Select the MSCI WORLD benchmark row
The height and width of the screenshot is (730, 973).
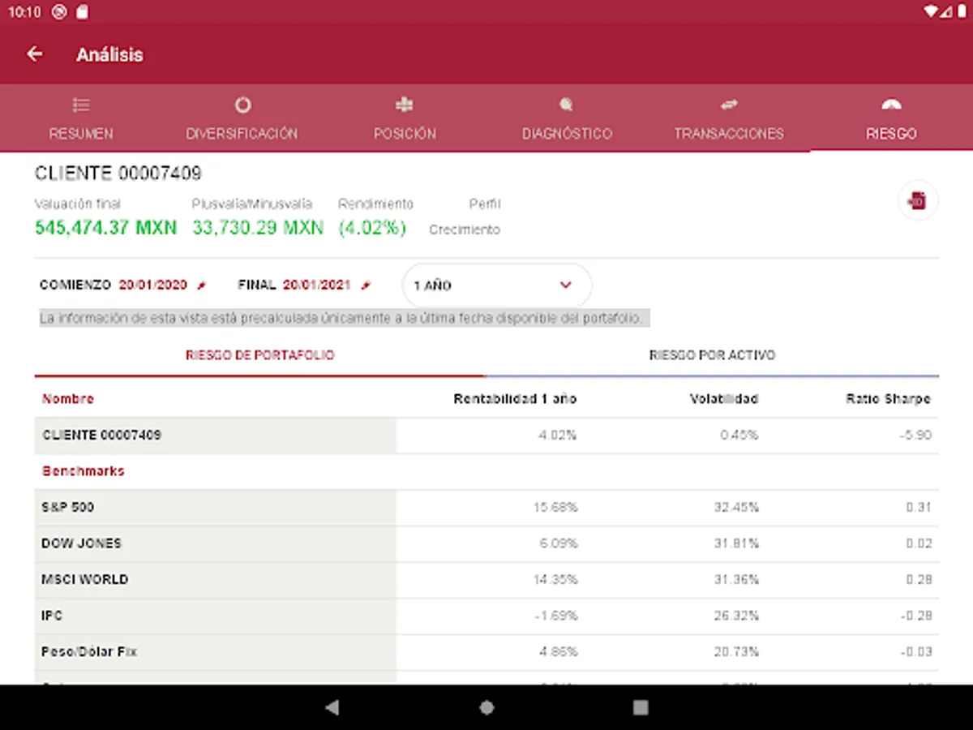pos(486,580)
